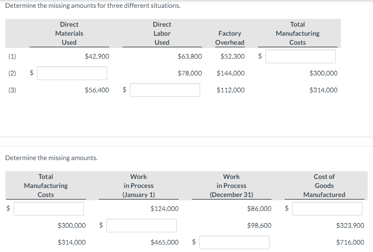Click the empty Work in Process (December 31) field
The width and height of the screenshot is (373, 252).
click(x=234, y=242)
